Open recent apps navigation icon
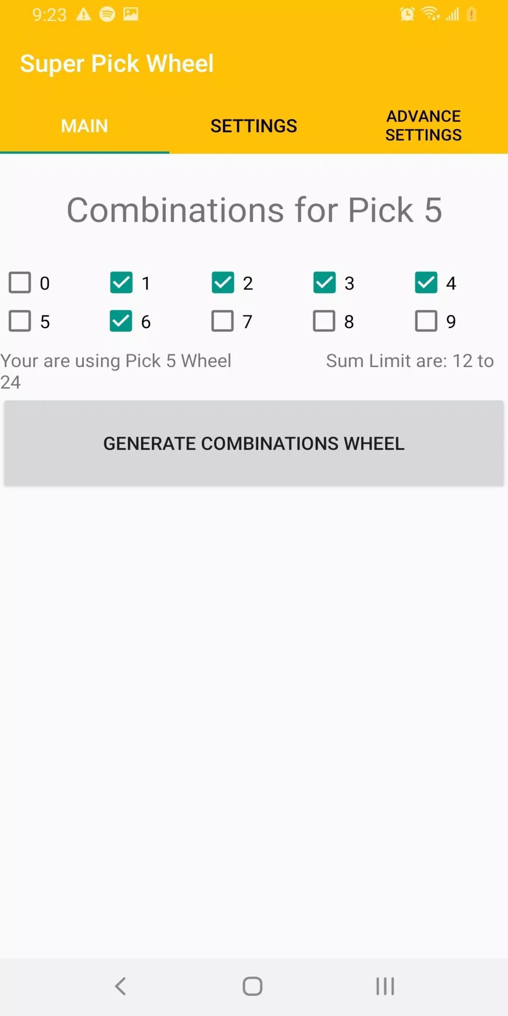Image resolution: width=508 pixels, height=1016 pixels. tap(385, 986)
